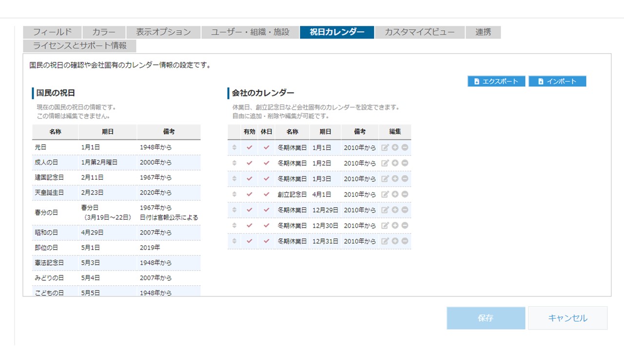Viewport: 624px width, 351px height.
Task: Remove the 12月31日 calendar entry
Action: (x=405, y=241)
